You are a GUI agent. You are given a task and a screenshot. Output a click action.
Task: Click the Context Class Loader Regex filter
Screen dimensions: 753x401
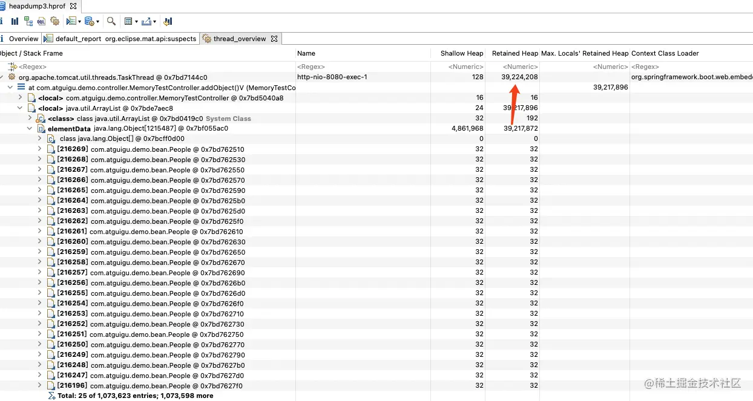(x=691, y=67)
